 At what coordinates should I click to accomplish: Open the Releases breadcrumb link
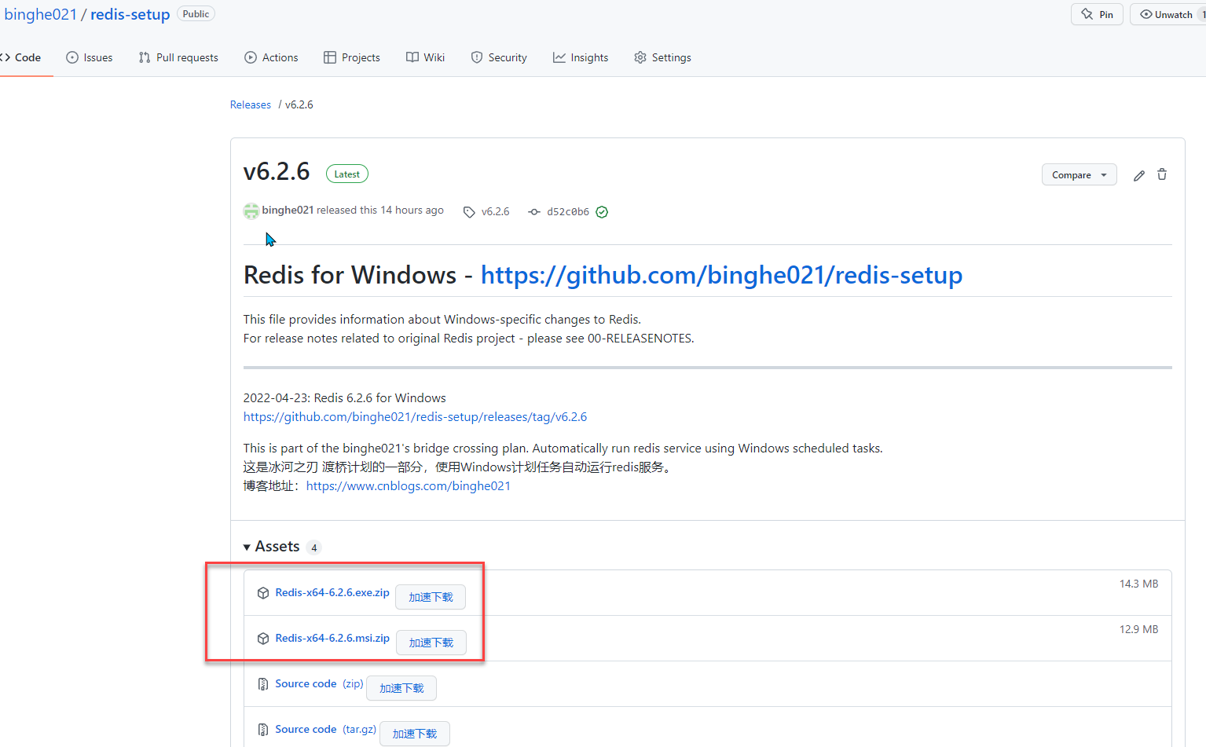[x=250, y=104]
